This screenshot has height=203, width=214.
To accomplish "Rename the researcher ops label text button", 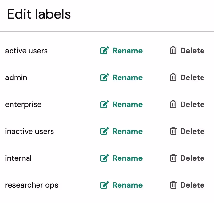I will 128,185.
